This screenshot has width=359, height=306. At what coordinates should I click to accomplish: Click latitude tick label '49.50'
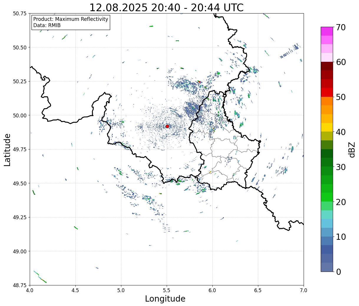pos(20,183)
